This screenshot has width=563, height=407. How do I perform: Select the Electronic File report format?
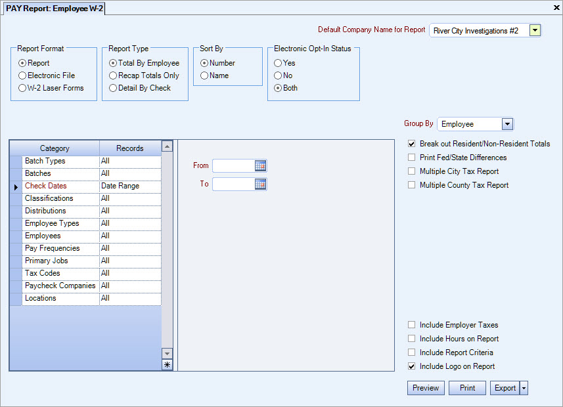point(23,75)
